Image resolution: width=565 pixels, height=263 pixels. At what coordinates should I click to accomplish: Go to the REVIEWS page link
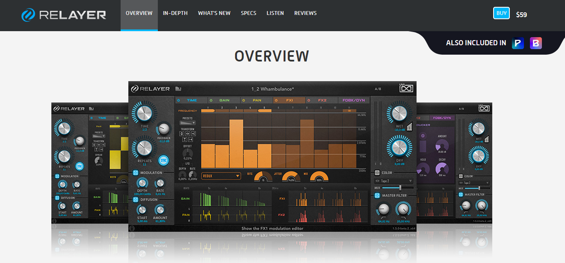[305, 13]
